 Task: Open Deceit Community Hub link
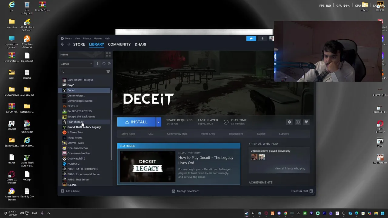click(177, 134)
